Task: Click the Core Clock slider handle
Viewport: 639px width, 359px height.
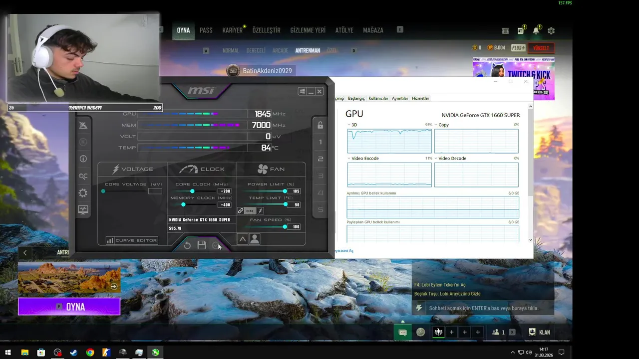Action: point(192,191)
